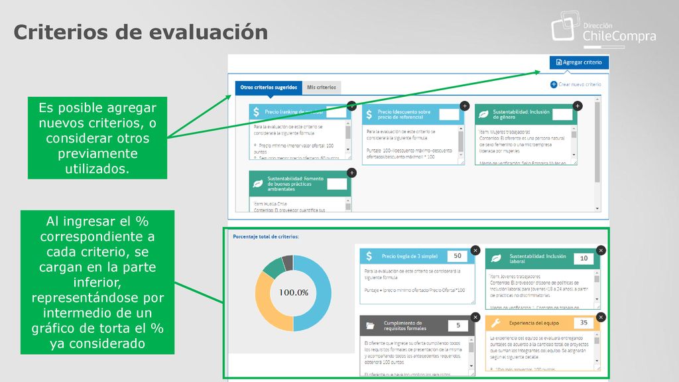The width and height of the screenshot is (679, 382).
Task: Click percentage field of buenas prácticas ambientales card
Action: click(337, 184)
